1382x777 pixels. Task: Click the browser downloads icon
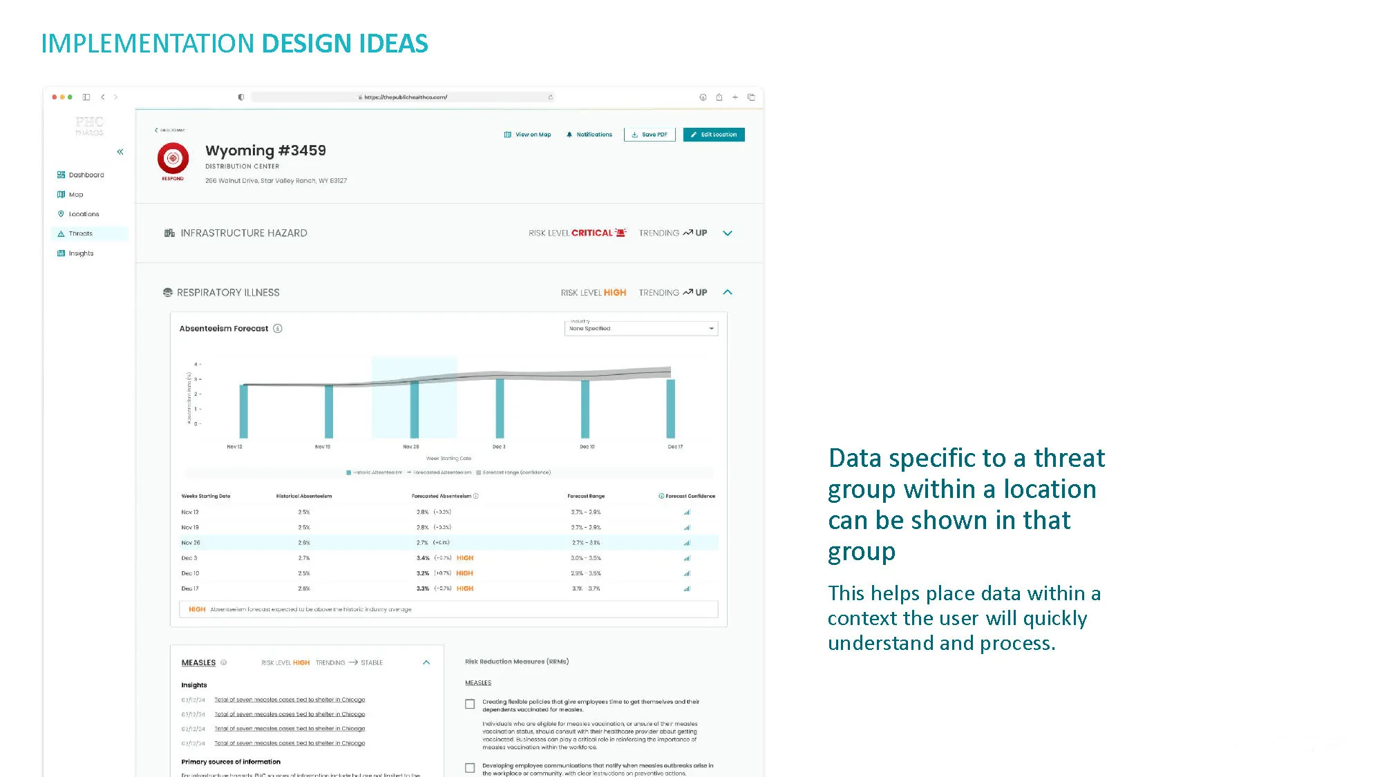coord(703,97)
